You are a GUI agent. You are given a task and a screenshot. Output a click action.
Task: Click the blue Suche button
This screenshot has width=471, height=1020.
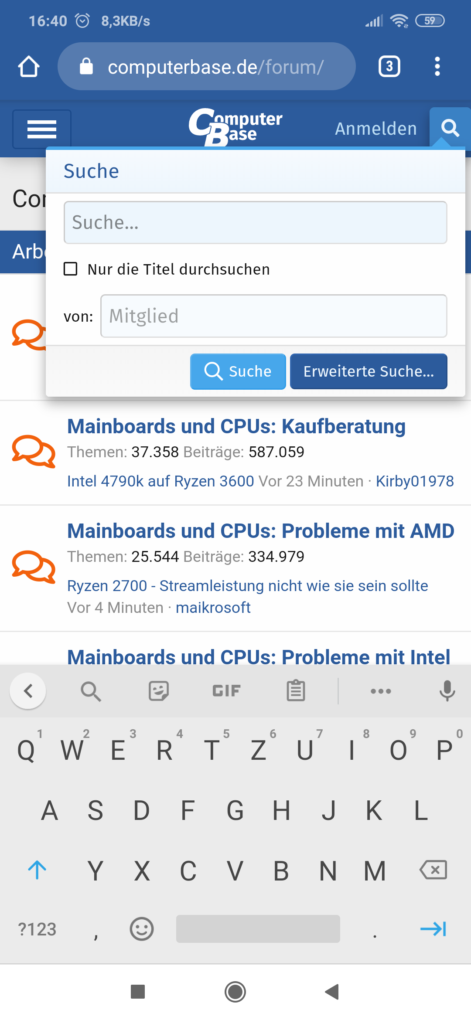(x=238, y=371)
